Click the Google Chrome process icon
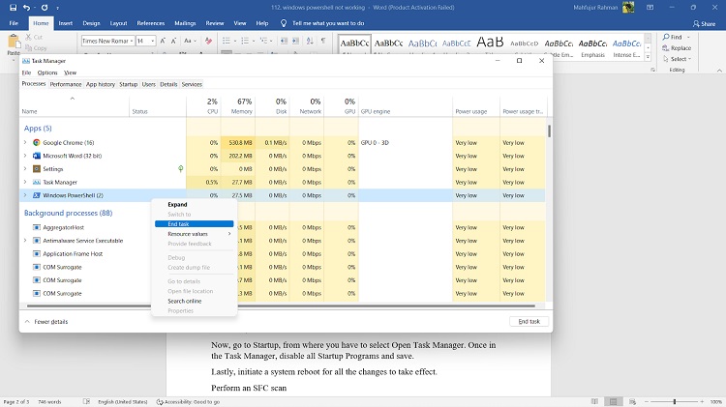The height and width of the screenshot is (407, 726). [x=36, y=142]
